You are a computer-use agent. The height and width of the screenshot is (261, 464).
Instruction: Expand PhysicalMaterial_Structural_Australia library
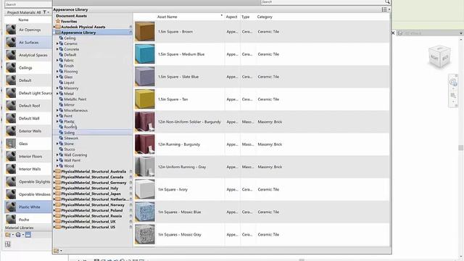click(x=54, y=171)
